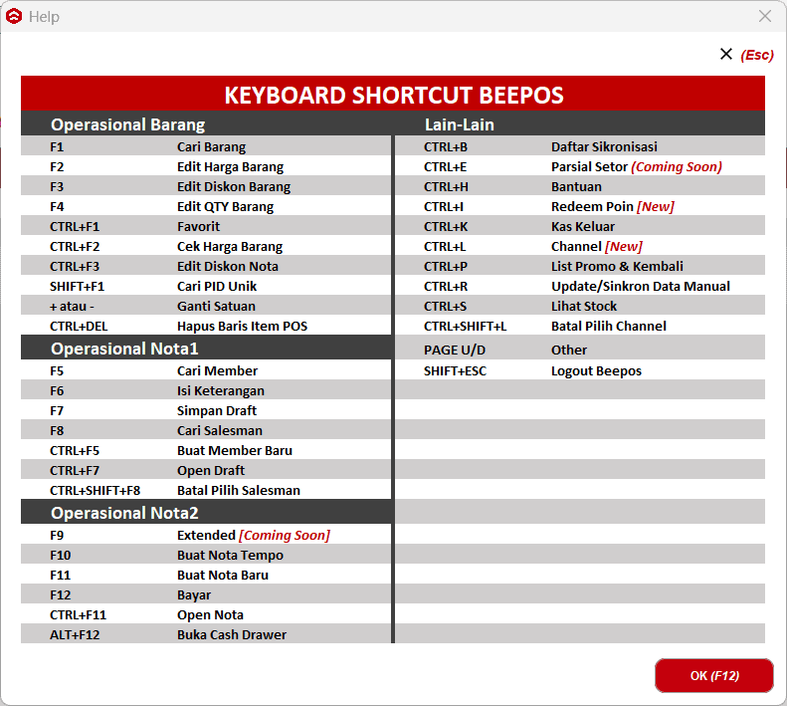The width and height of the screenshot is (787, 706).
Task: Click 'Batal Pilih Channel' text
Action: pyautogui.click(x=608, y=327)
